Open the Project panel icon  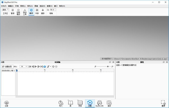point(80,104)
